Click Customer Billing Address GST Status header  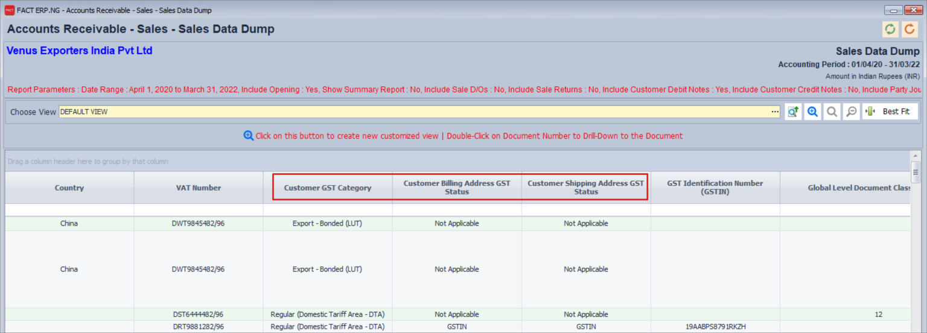(x=457, y=188)
